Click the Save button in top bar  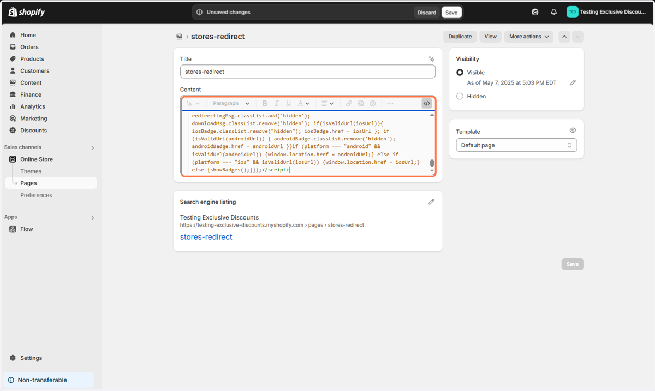pyautogui.click(x=451, y=13)
